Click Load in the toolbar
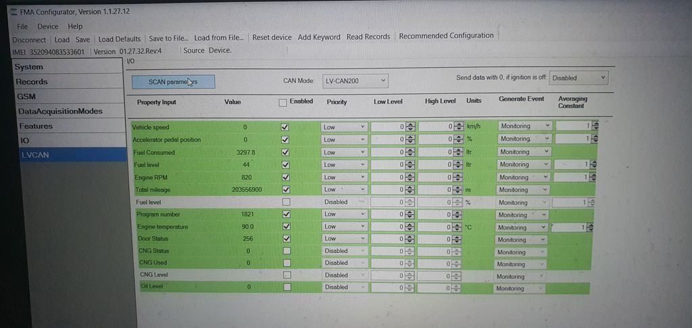This screenshot has width=692, height=328. click(61, 39)
